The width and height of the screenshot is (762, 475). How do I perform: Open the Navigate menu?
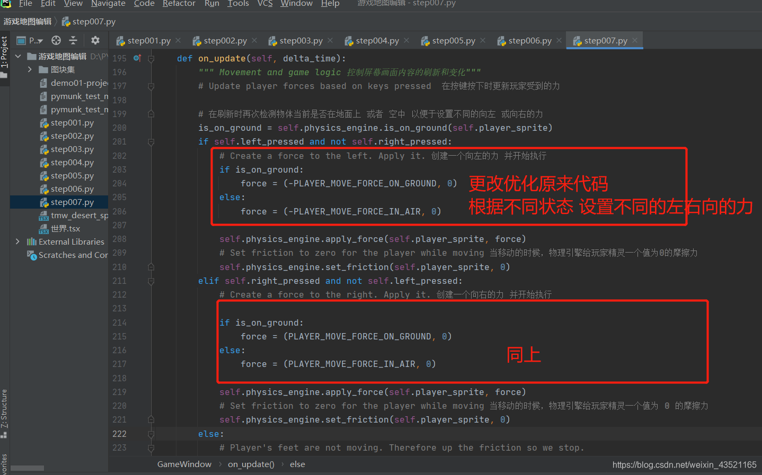pyautogui.click(x=108, y=3)
